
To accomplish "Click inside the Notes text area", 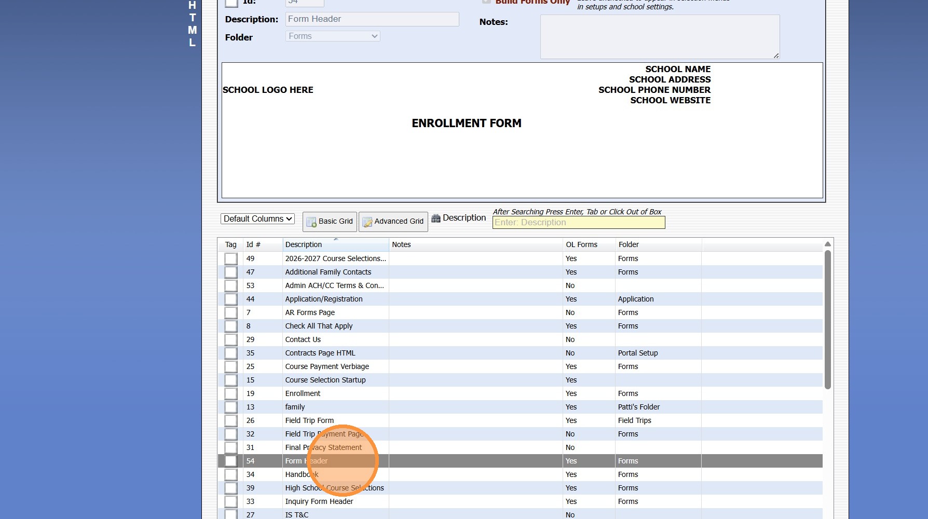I will [x=660, y=37].
